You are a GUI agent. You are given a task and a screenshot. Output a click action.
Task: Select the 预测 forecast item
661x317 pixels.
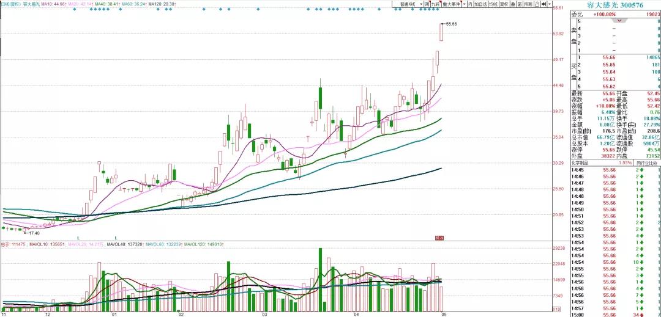[528, 4]
